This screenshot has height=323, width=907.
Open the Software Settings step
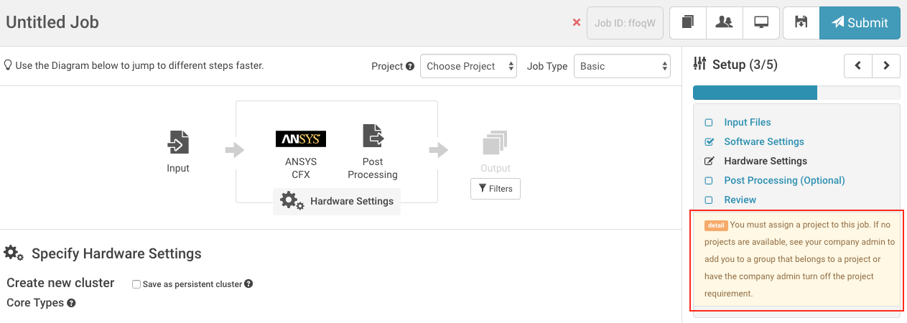point(763,141)
